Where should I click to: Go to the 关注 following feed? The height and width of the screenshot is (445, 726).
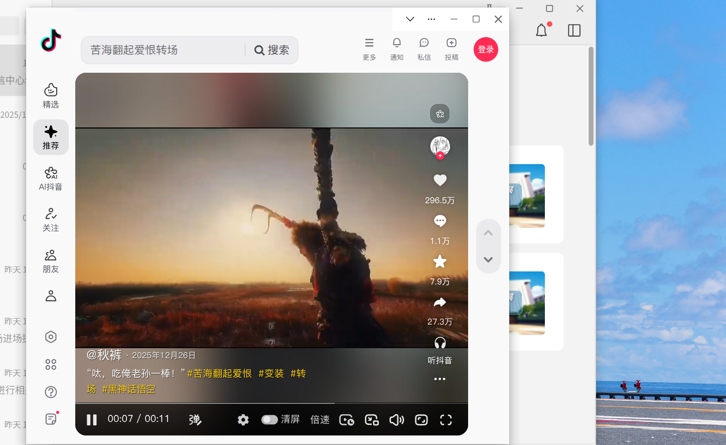tap(51, 220)
